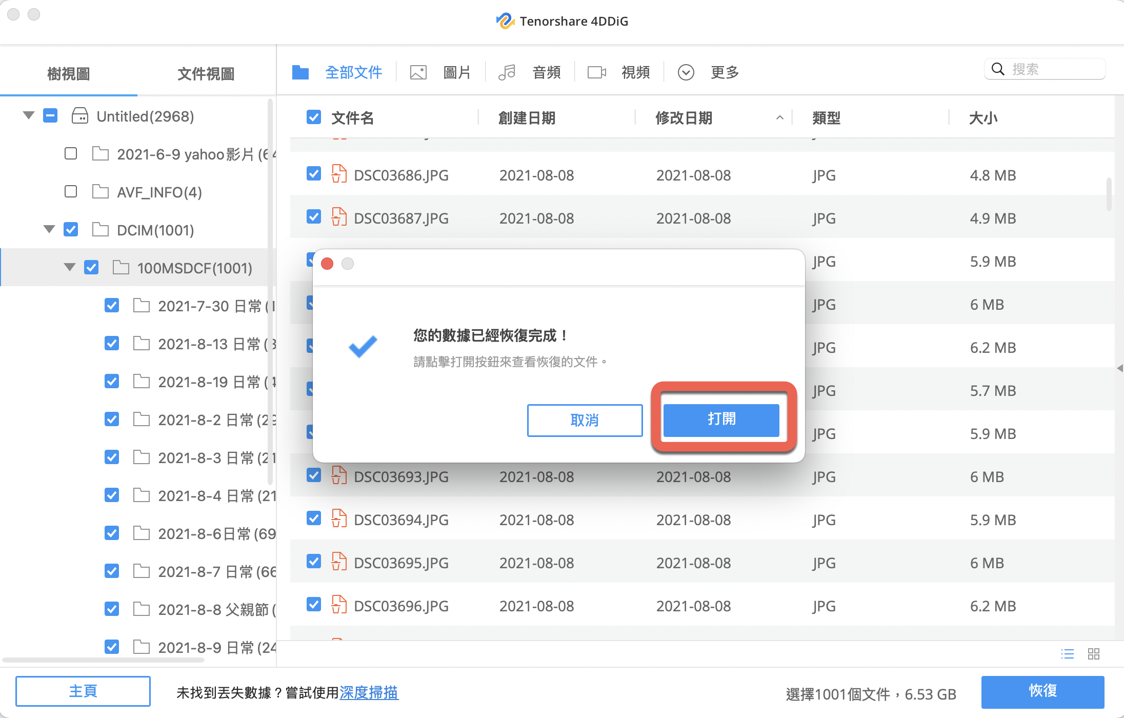Collapse the Untitled(2968) drive tree

coord(29,115)
